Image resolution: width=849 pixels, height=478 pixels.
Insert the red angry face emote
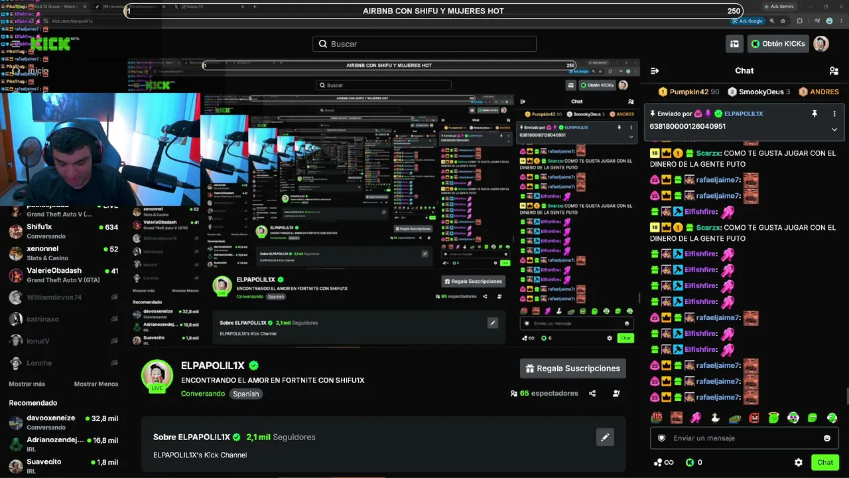tap(754, 418)
